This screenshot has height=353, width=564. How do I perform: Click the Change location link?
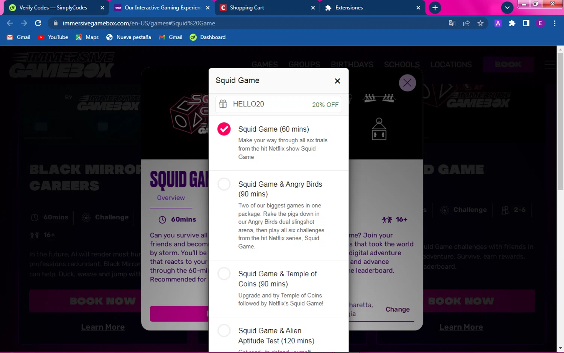click(x=397, y=309)
